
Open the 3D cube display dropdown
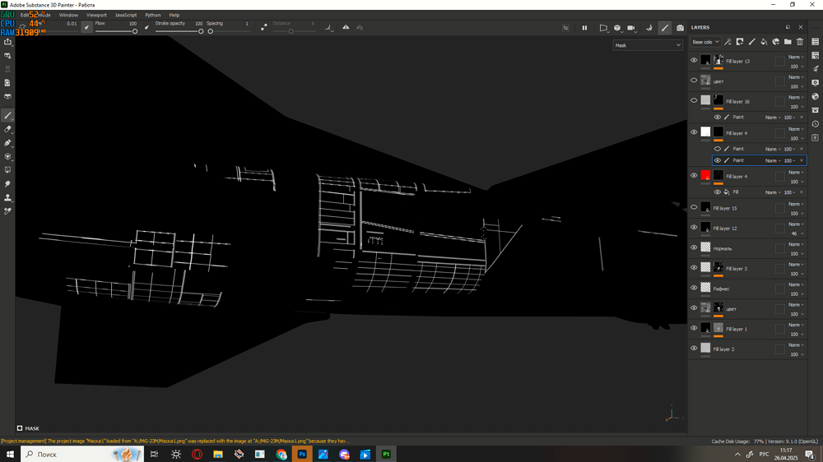click(x=618, y=28)
